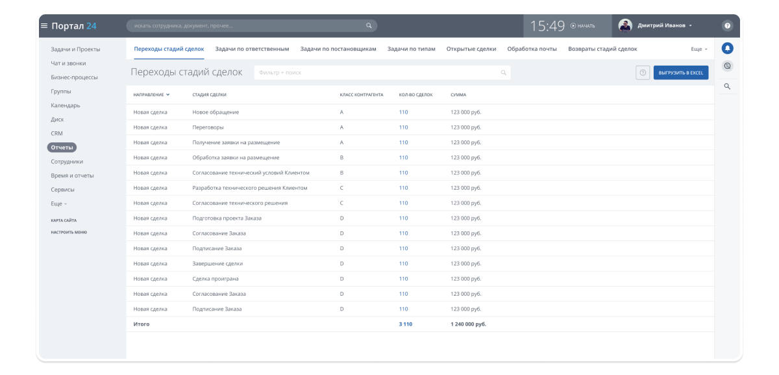The width and height of the screenshot is (779, 375).
Task: Open Сотрудники in sidebar
Action: tap(67, 162)
